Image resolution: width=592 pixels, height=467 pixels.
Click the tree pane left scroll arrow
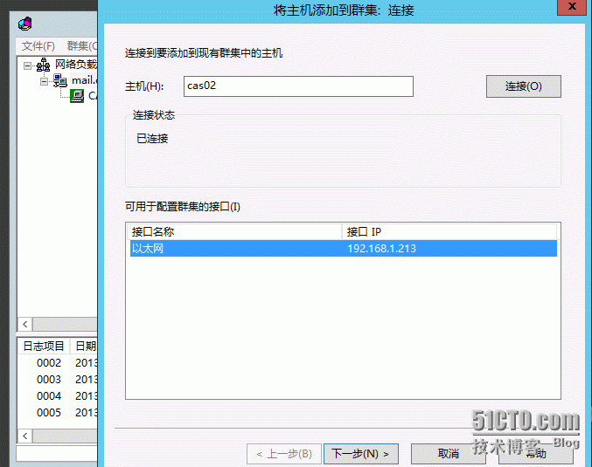(x=24, y=324)
